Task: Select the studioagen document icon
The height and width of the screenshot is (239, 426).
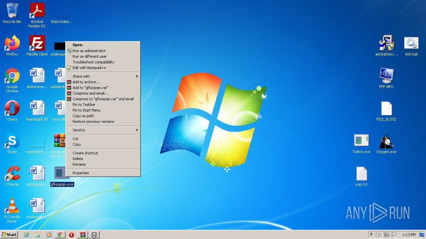Action: pos(37,208)
